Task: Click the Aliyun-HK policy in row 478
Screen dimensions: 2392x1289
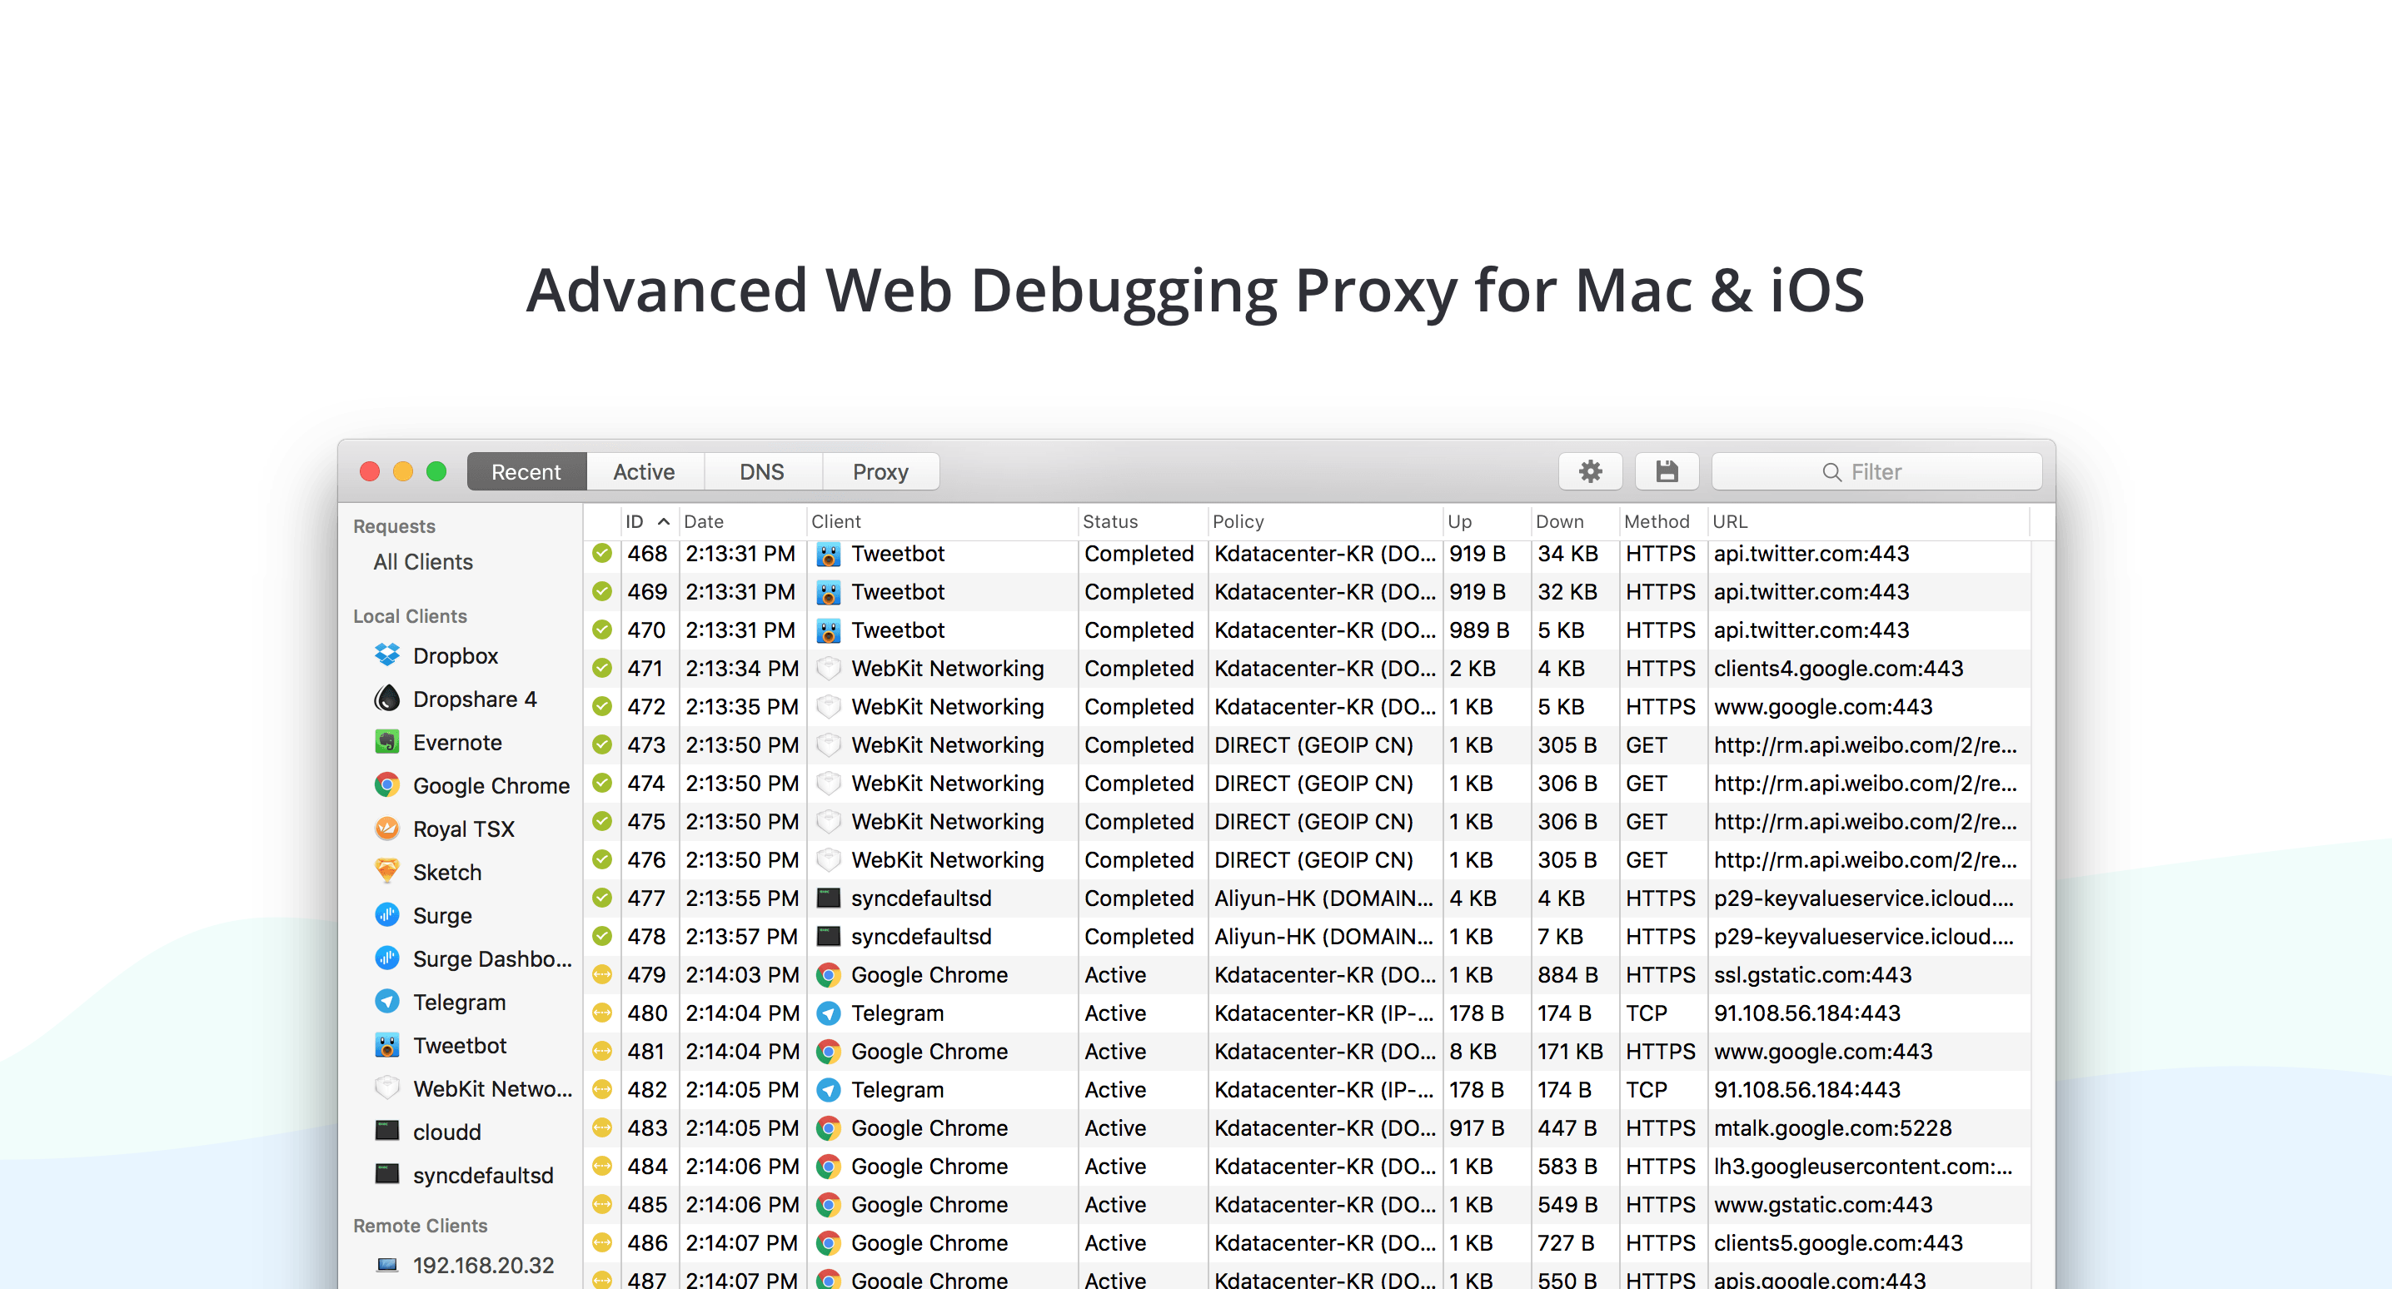Action: point(1324,936)
